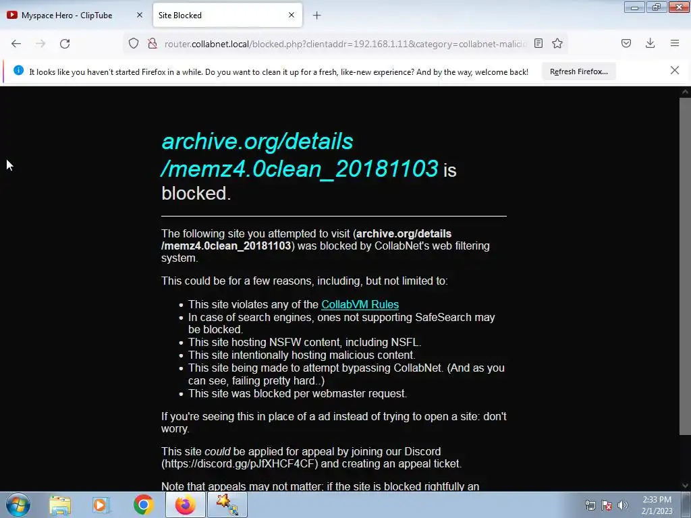Open the CollabVM Rules link
691x518 pixels.
[360, 304]
